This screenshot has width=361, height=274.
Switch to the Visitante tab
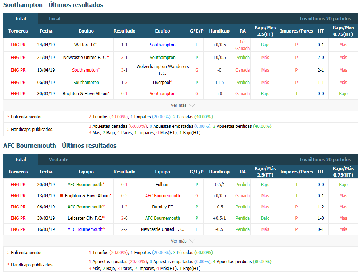[59, 159]
